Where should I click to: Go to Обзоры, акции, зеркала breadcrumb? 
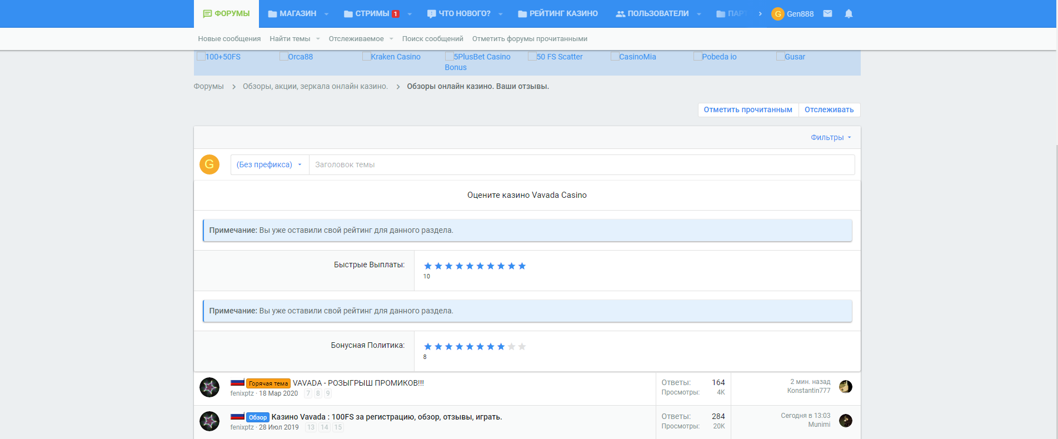[x=315, y=86]
